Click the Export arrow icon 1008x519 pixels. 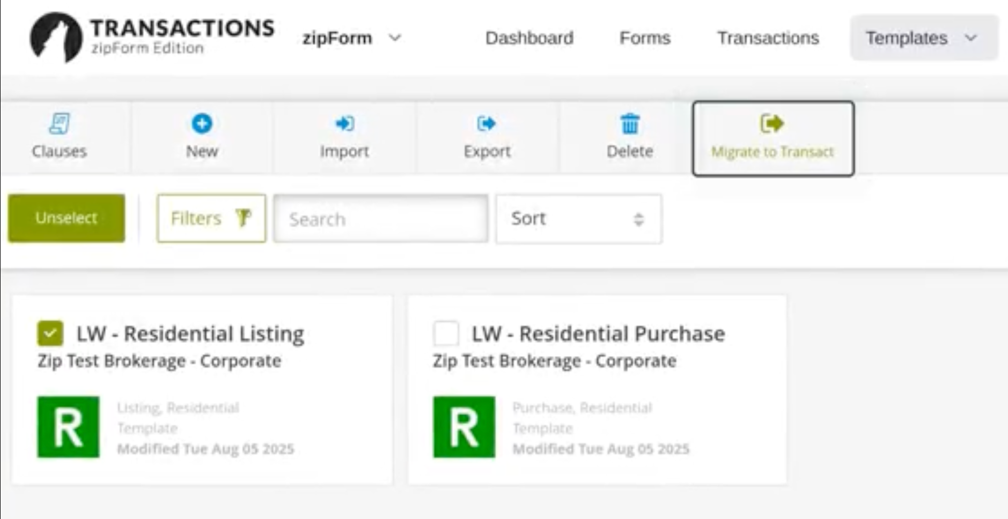[x=487, y=124]
